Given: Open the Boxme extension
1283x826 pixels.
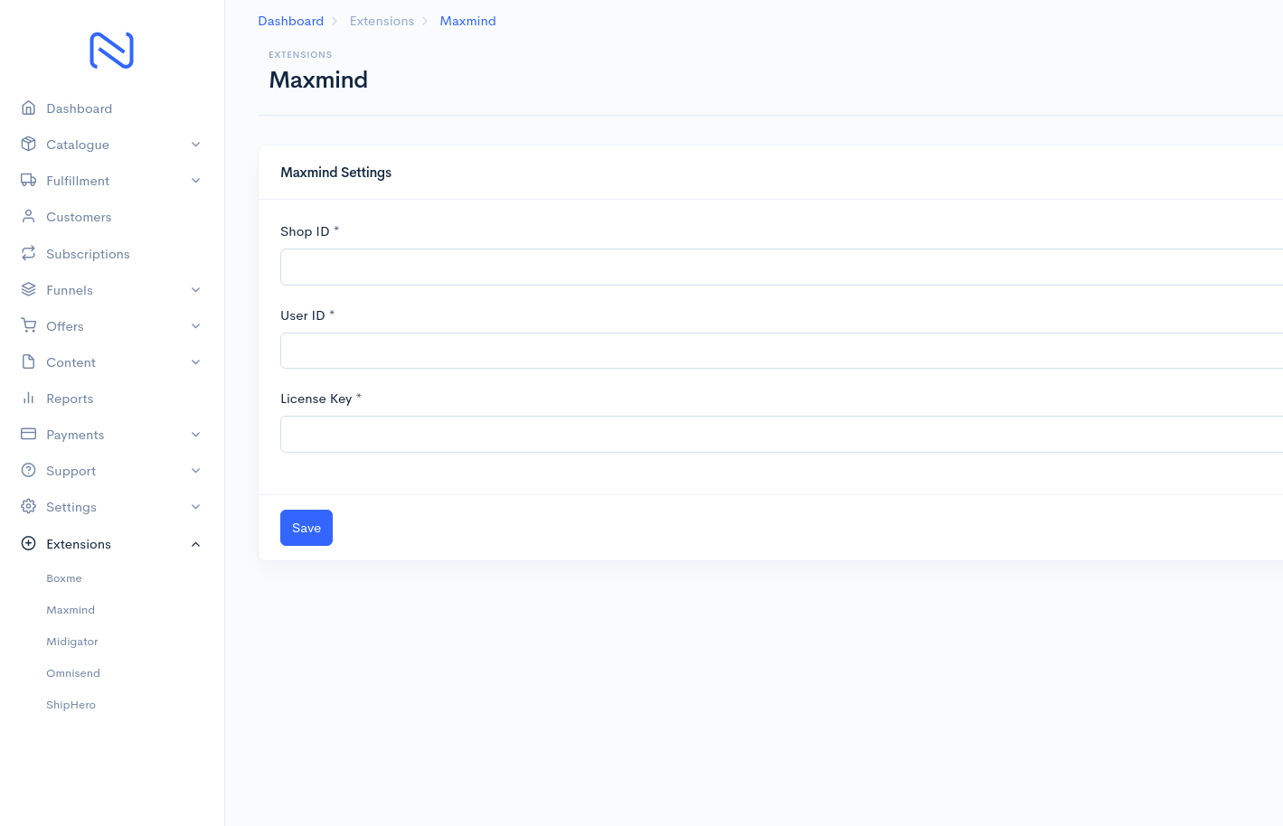Looking at the screenshot, I should [64, 578].
